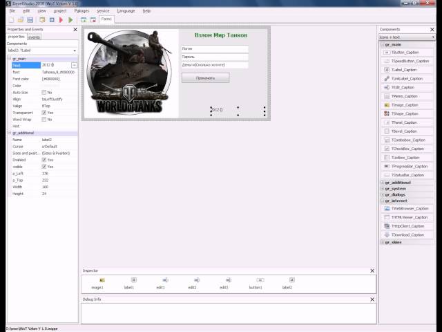Screen dimensions: 442x332
Task: Open the icons + text view dropdown
Action: [x=433, y=37]
